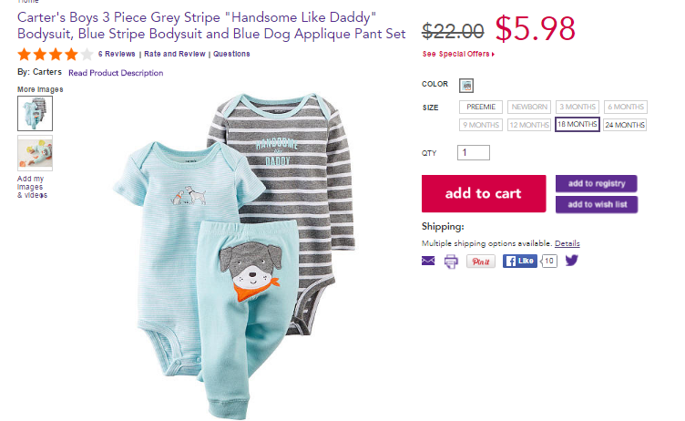685x421 pixels.
Task: Click the Facebook Like button
Action: coord(520,261)
